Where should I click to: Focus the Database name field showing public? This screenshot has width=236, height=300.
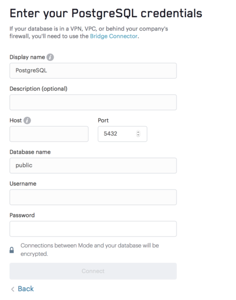(x=93, y=165)
